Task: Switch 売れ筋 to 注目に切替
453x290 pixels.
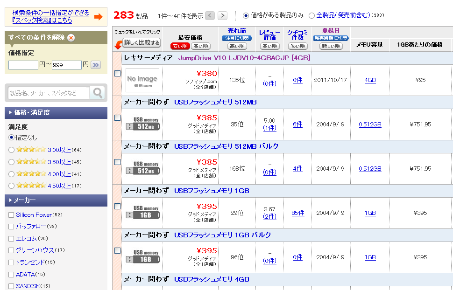Action: point(237,38)
